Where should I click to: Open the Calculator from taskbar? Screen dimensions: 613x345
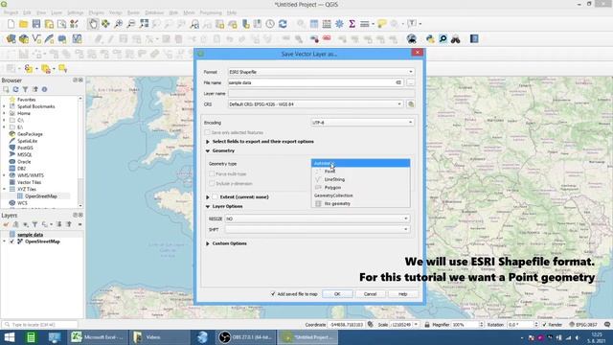tap(31, 337)
